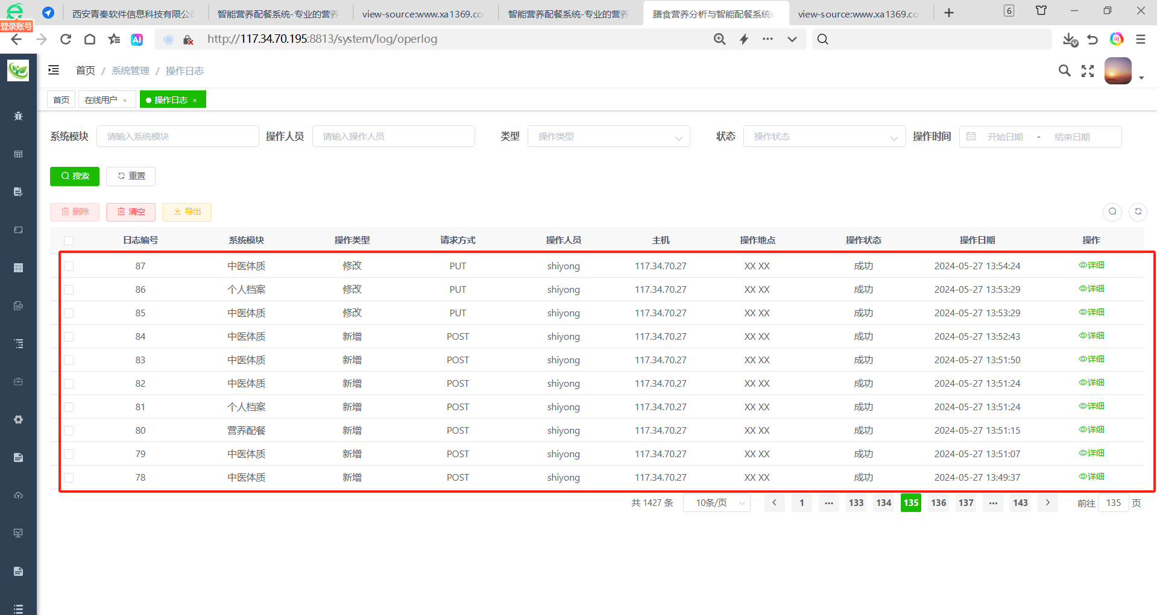Viewport: 1157px width, 615px height.
Task: Select checkbox for log 78
Action: [69, 478]
